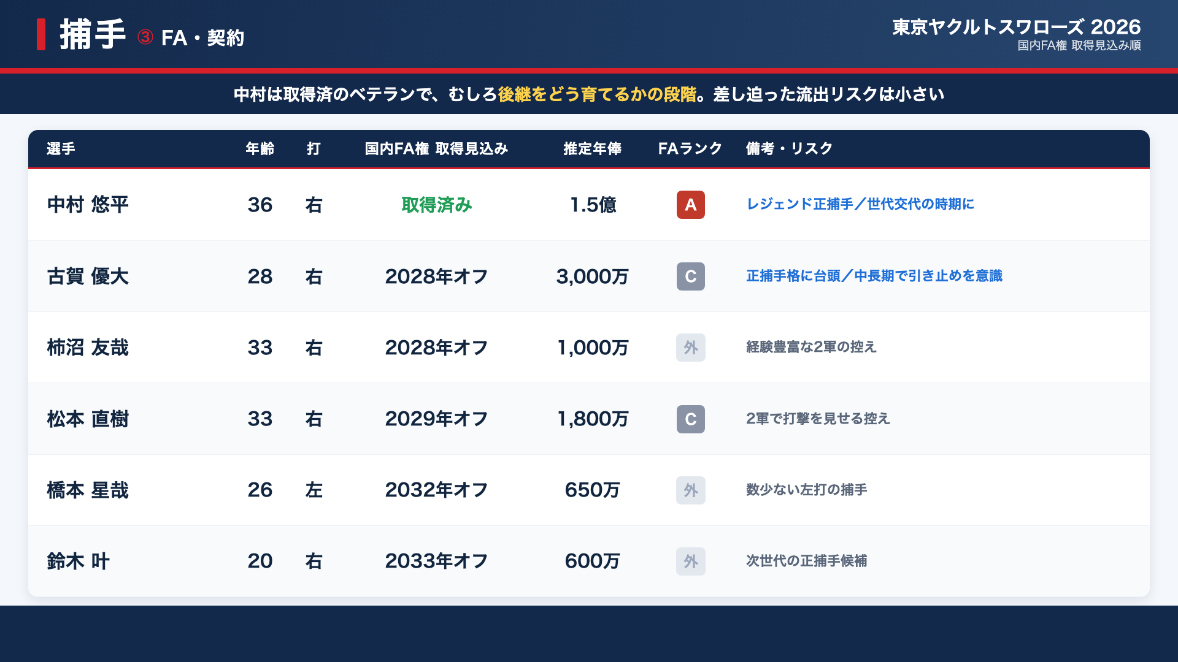The width and height of the screenshot is (1178, 662).
Task: Select player name 松本 直樹
Action: (88, 419)
